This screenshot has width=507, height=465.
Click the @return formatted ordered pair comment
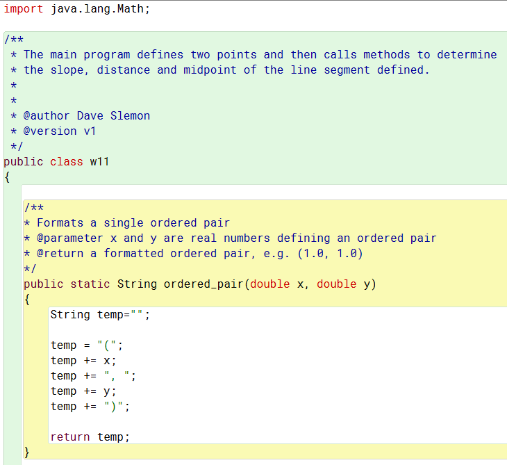pyautogui.click(x=193, y=254)
